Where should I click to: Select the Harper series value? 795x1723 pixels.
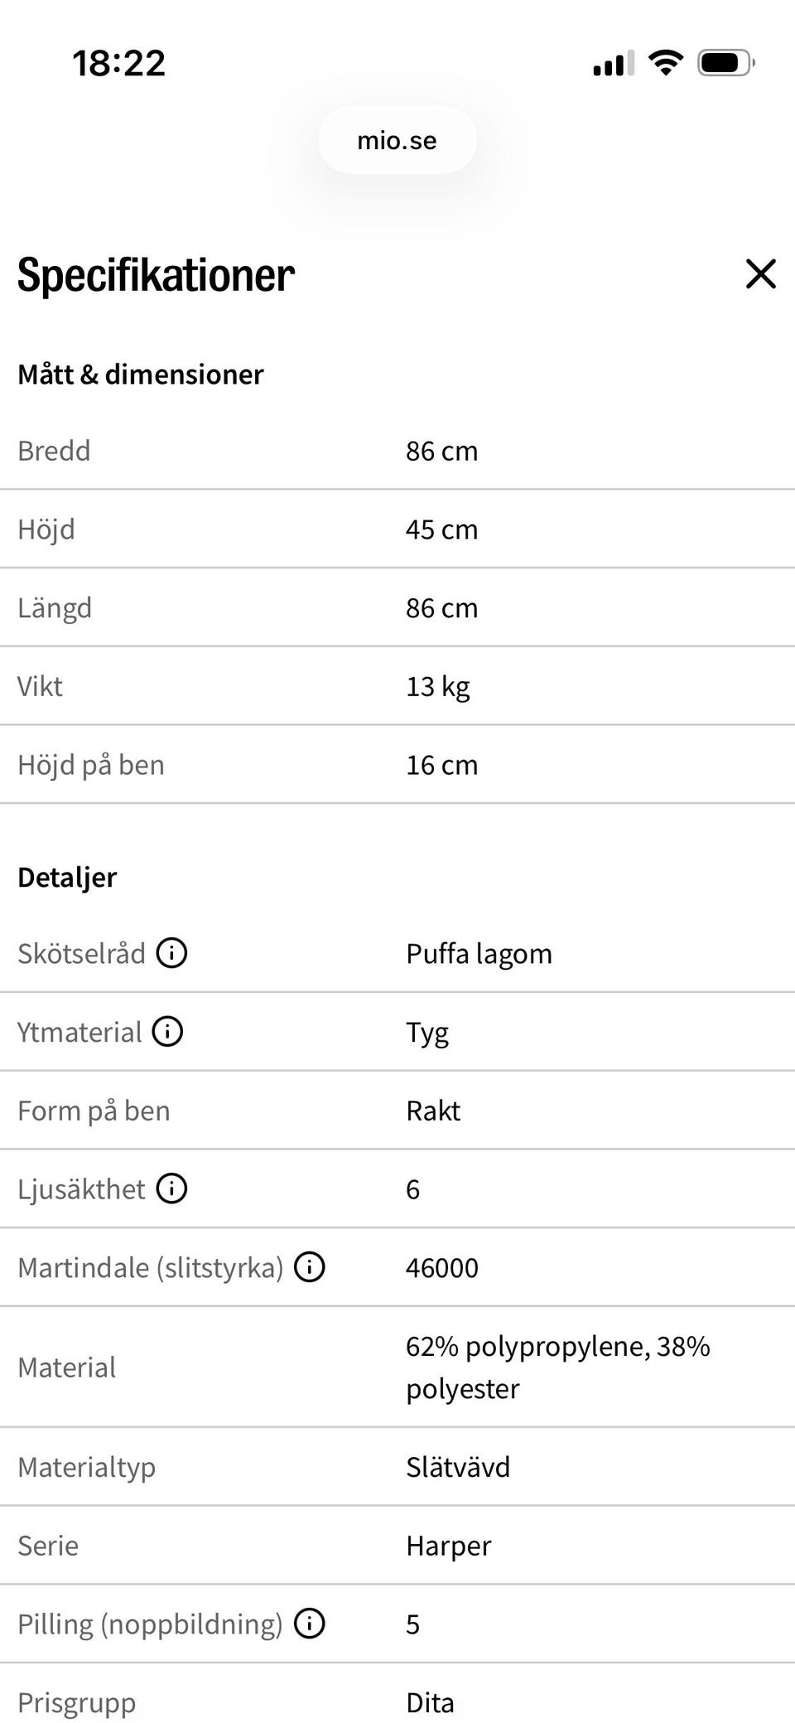(x=448, y=1546)
